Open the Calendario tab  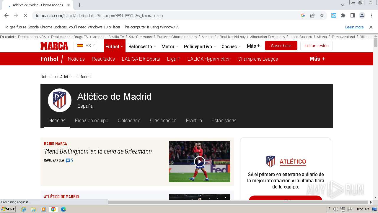pyautogui.click(x=129, y=120)
